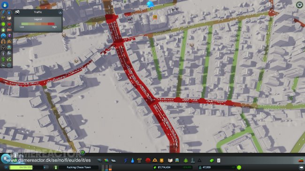
Task: Click the blue Chirper bird icon
Action: (150, 4)
